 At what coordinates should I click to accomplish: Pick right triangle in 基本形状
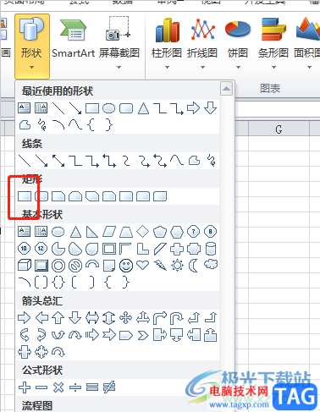coord(92,232)
